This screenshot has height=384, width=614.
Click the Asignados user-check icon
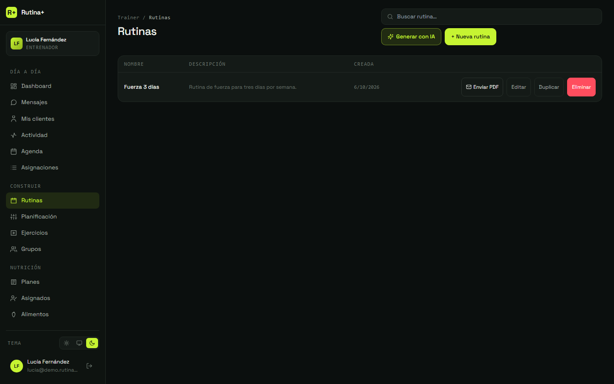pyautogui.click(x=14, y=298)
